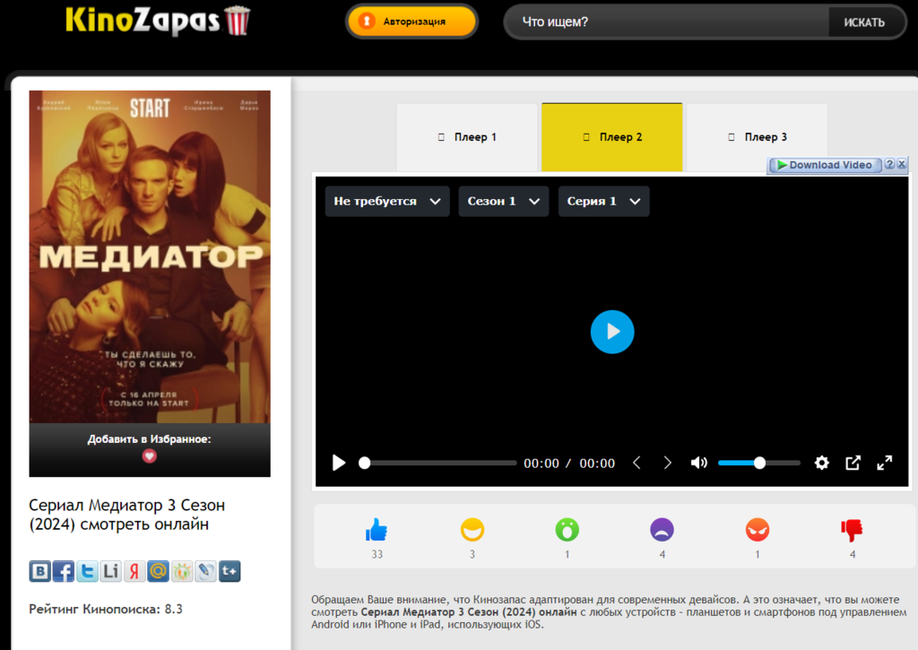Click the purple sad face reaction
Viewport: 918px width, 650px height.
click(663, 530)
